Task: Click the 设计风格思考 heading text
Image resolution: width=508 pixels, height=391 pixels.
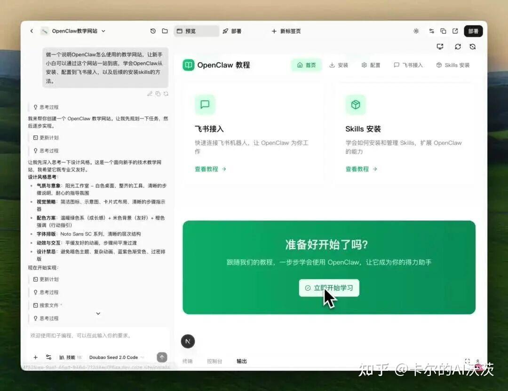Action: click(x=43, y=177)
